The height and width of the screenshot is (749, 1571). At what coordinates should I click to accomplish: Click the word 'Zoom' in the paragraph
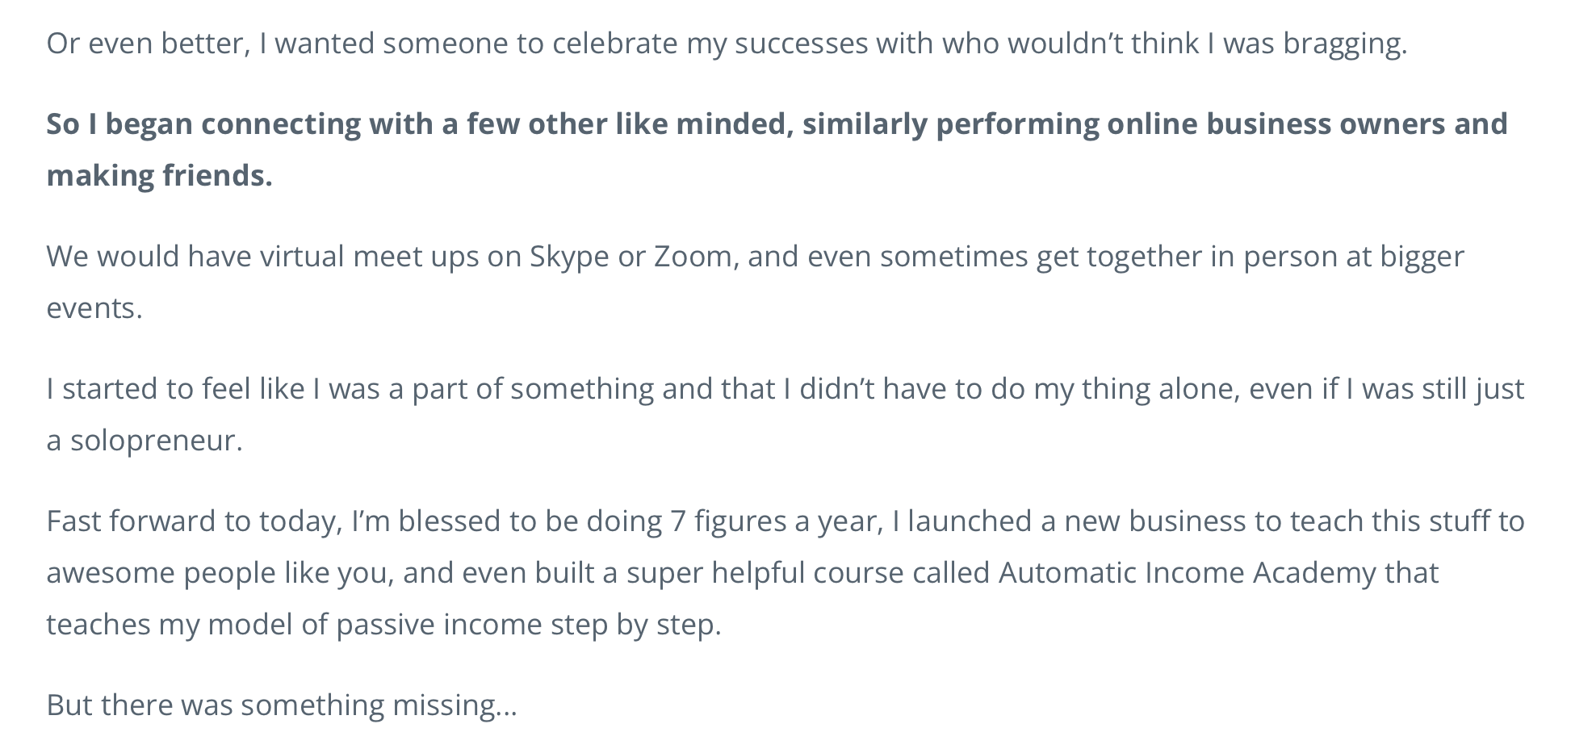tap(693, 257)
